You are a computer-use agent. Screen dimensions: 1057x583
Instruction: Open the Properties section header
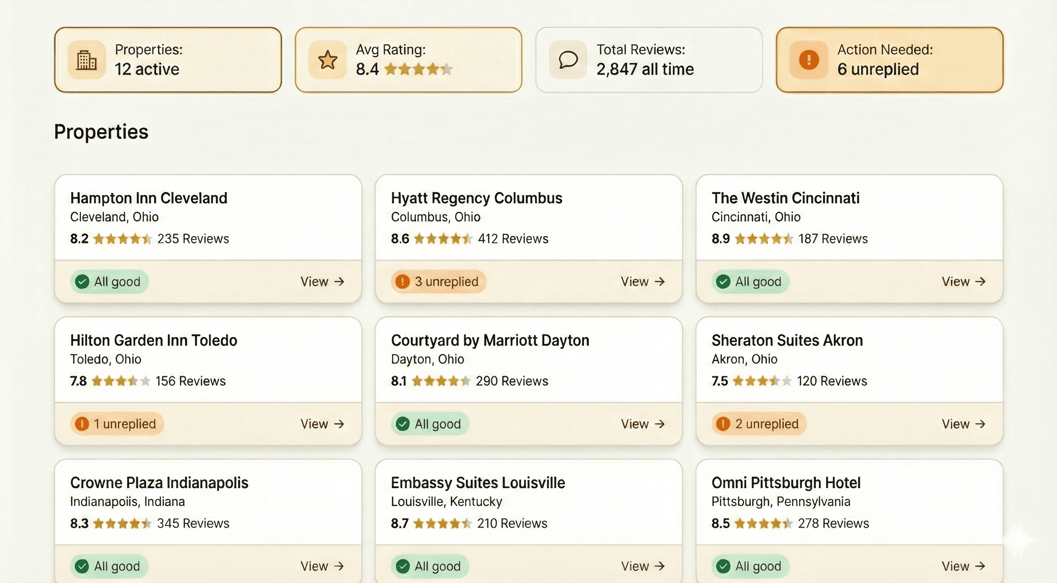(101, 132)
